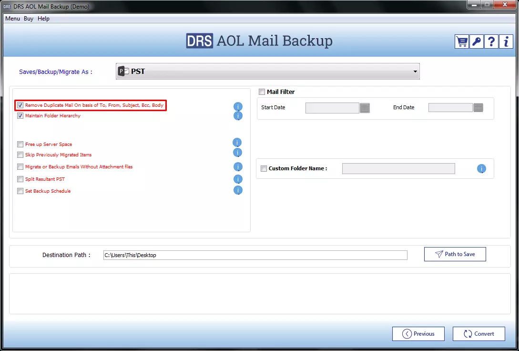This screenshot has width=519, height=351.
Task: Check the Split Resultant PST option
Action: pyautogui.click(x=20, y=179)
